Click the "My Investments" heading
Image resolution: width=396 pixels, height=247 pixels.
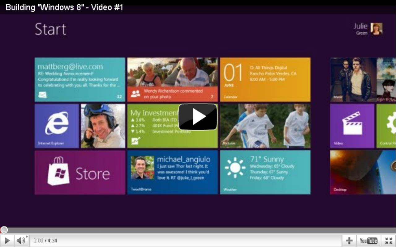pyautogui.click(x=154, y=113)
